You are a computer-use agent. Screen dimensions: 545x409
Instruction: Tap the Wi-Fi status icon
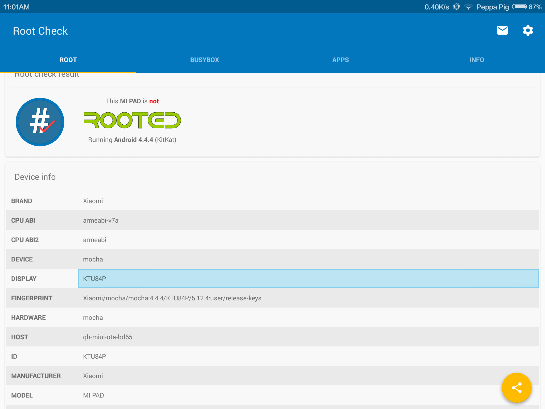click(x=468, y=7)
